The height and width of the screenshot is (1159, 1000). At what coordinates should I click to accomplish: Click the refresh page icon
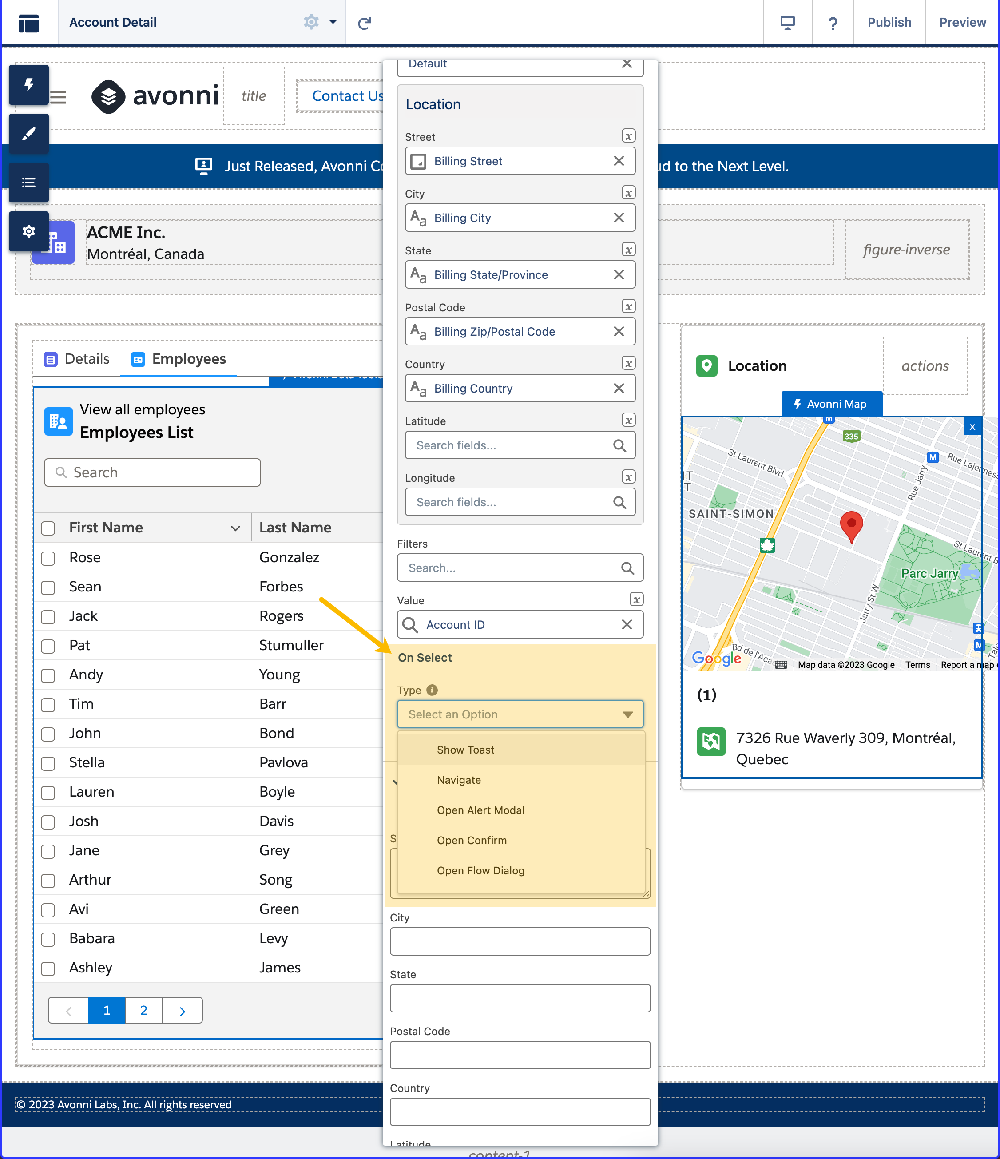pyautogui.click(x=365, y=23)
